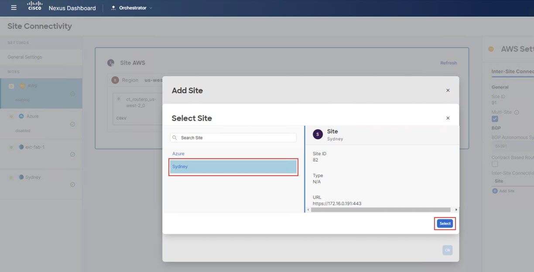The image size is (534, 272).
Task: Click the Type value N/A
Action: coord(317,182)
